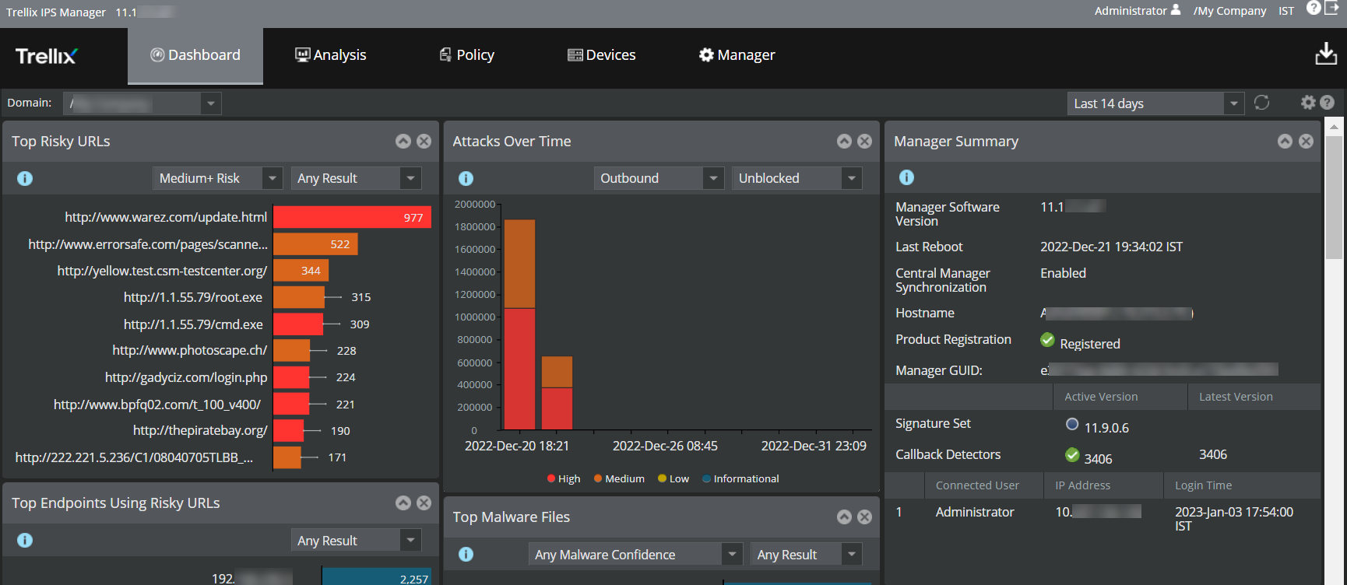
Task: Close the Top Malware Files panel
Action: pyautogui.click(x=865, y=517)
